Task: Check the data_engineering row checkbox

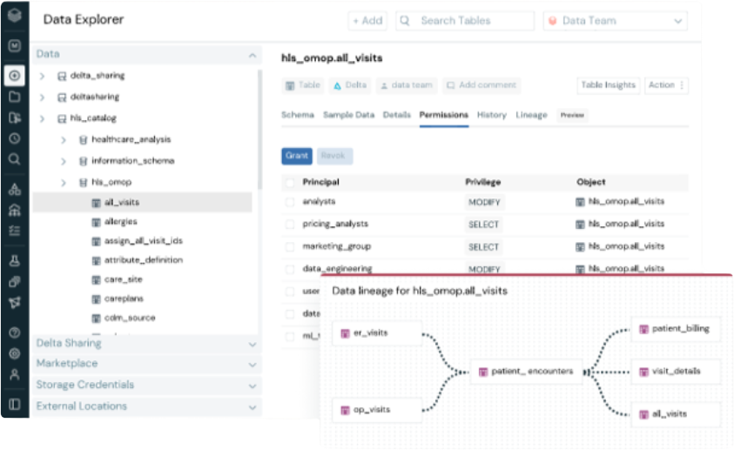Action: (290, 270)
